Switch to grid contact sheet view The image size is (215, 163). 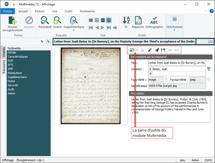click(97, 20)
